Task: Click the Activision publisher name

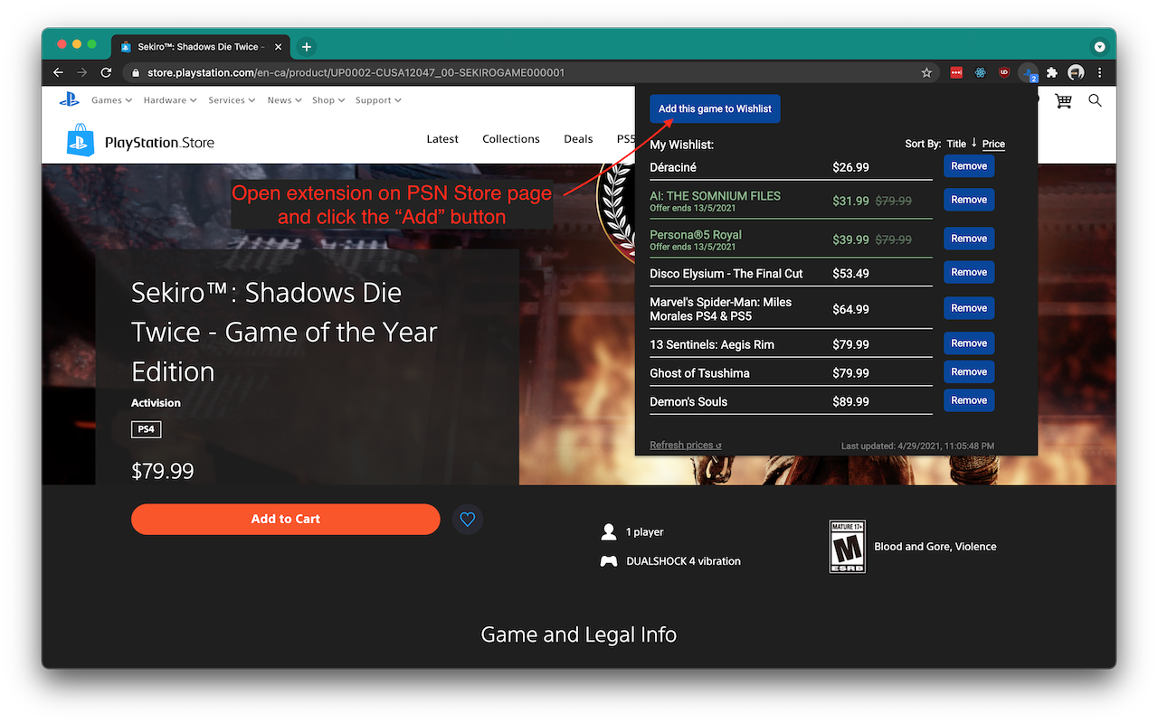Action: (x=156, y=403)
